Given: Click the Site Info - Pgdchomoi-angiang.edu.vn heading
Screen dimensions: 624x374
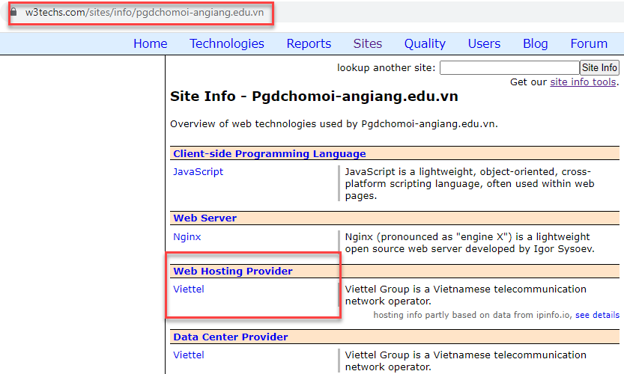Looking at the screenshot, I should pyautogui.click(x=314, y=96).
